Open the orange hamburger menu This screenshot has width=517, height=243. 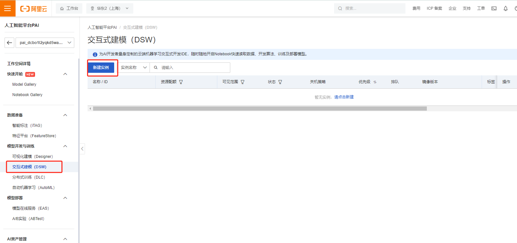point(7,8)
